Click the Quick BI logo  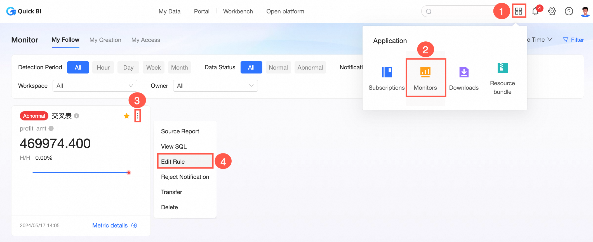click(24, 11)
